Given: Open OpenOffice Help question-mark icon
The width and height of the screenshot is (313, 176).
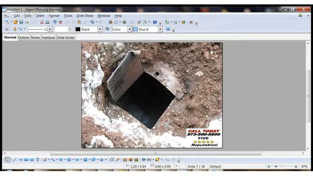Looking at the screenshot, I should tap(155, 22).
